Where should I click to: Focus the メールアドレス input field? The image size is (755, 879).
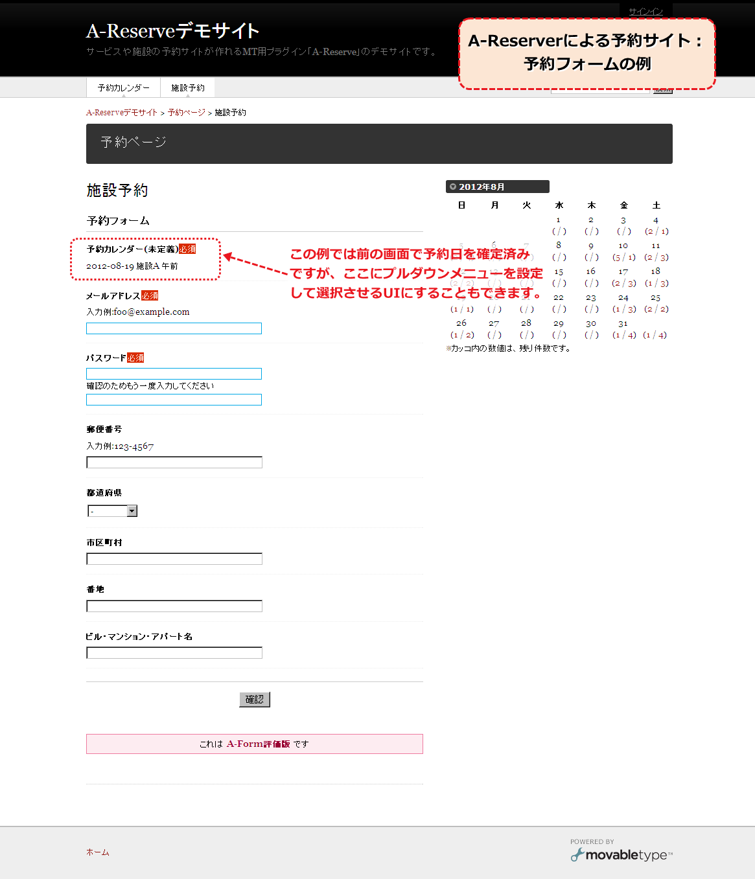(174, 328)
